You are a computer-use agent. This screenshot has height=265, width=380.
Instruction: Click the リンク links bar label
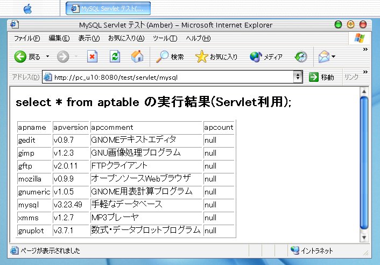point(351,77)
